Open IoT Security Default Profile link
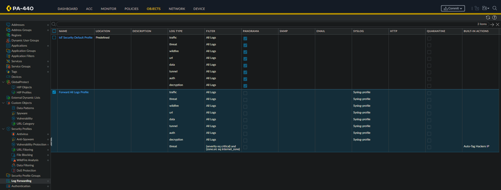501x190 pixels. tap(76, 37)
